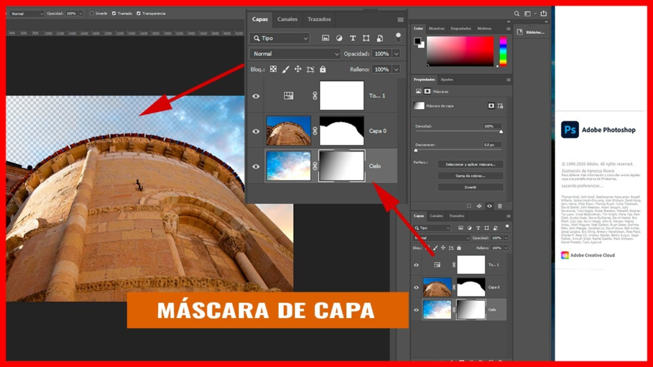Image resolution: width=653 pixels, height=367 pixels.
Task: Open the Tipo filter dropdown
Action: pos(279,38)
